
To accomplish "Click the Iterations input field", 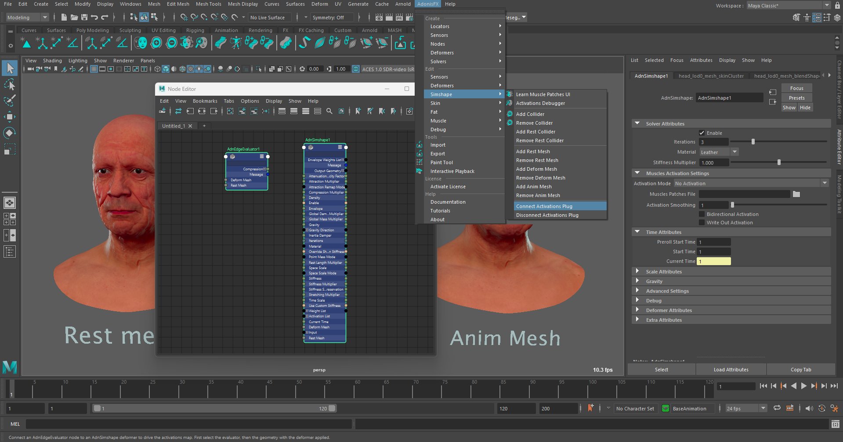I will point(713,142).
